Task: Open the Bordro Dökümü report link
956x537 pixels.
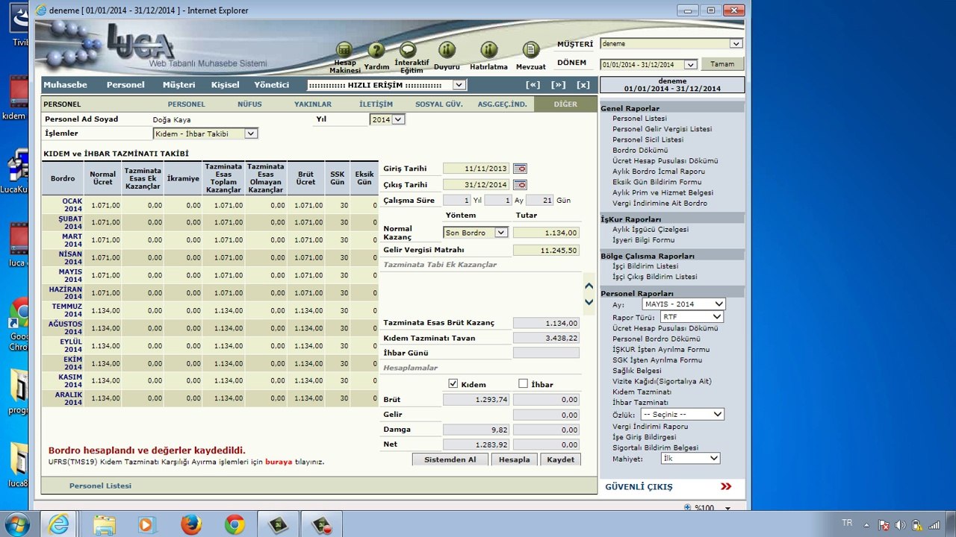Action: click(x=640, y=150)
